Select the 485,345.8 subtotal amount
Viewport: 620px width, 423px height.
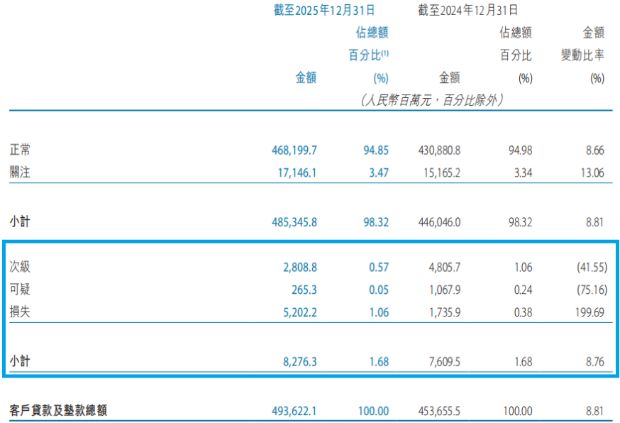[x=289, y=222]
